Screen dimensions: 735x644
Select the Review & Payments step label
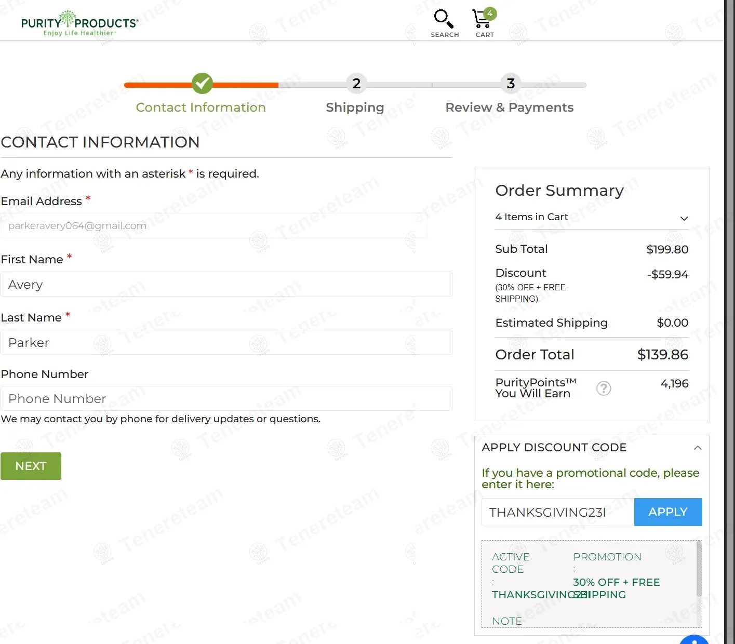pos(509,108)
